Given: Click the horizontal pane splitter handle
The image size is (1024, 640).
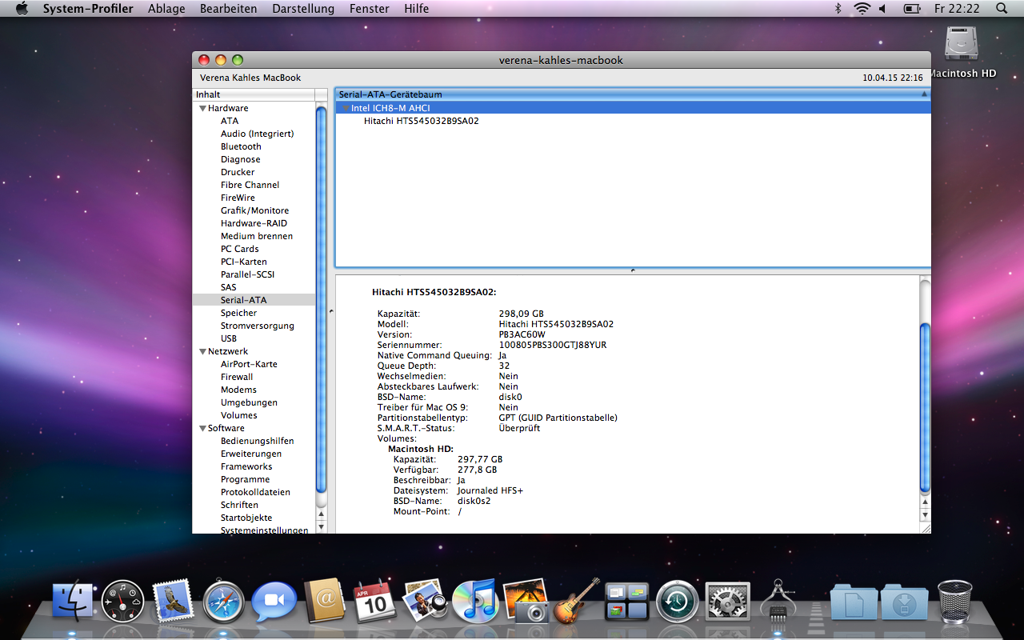Looking at the screenshot, I should [x=632, y=270].
